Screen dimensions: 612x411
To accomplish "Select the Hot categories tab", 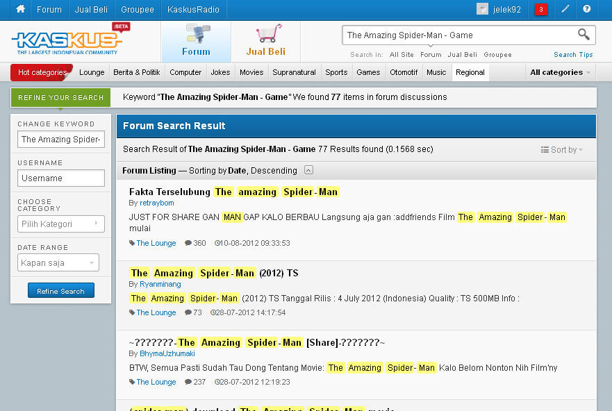I will click(x=42, y=72).
